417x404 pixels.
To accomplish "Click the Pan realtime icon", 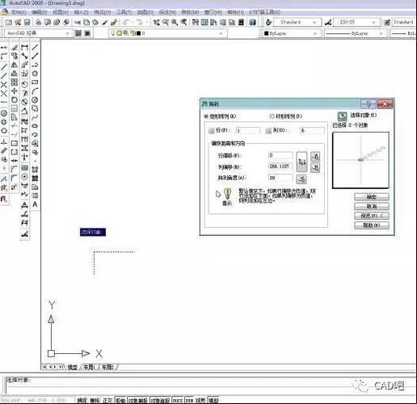I will pyautogui.click(x=156, y=23).
